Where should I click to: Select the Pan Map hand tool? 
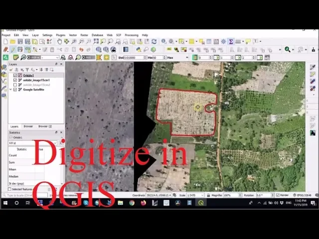(59, 42)
